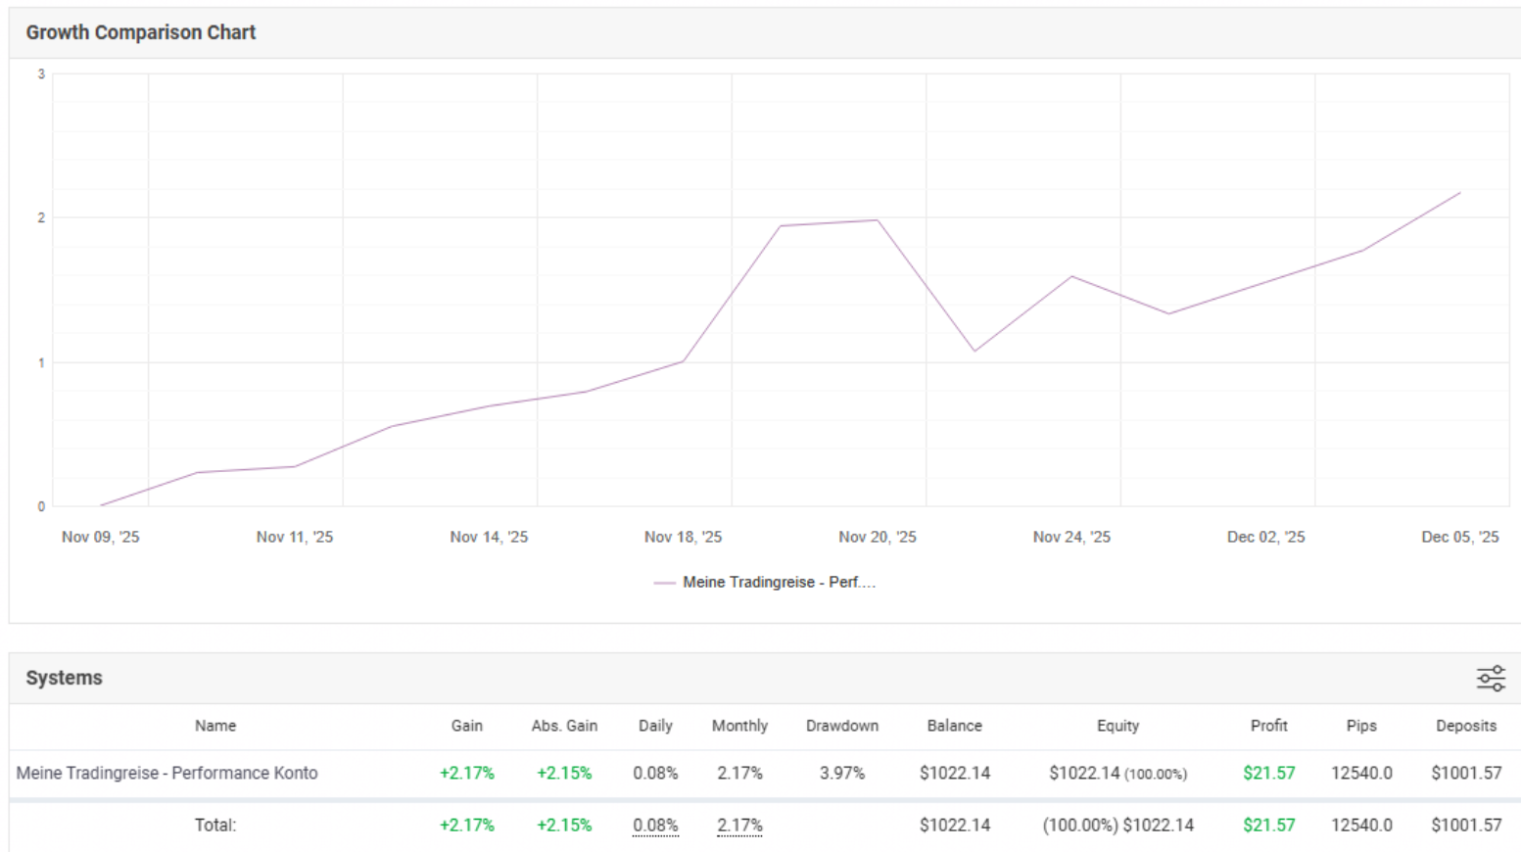
Task: Click the chart peak point at Dec 05
Action: pyautogui.click(x=1459, y=193)
